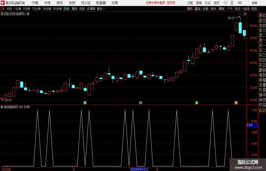Open F10 company info

[x=230, y=9]
